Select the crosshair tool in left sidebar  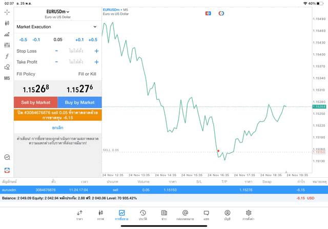click(x=7, y=12)
